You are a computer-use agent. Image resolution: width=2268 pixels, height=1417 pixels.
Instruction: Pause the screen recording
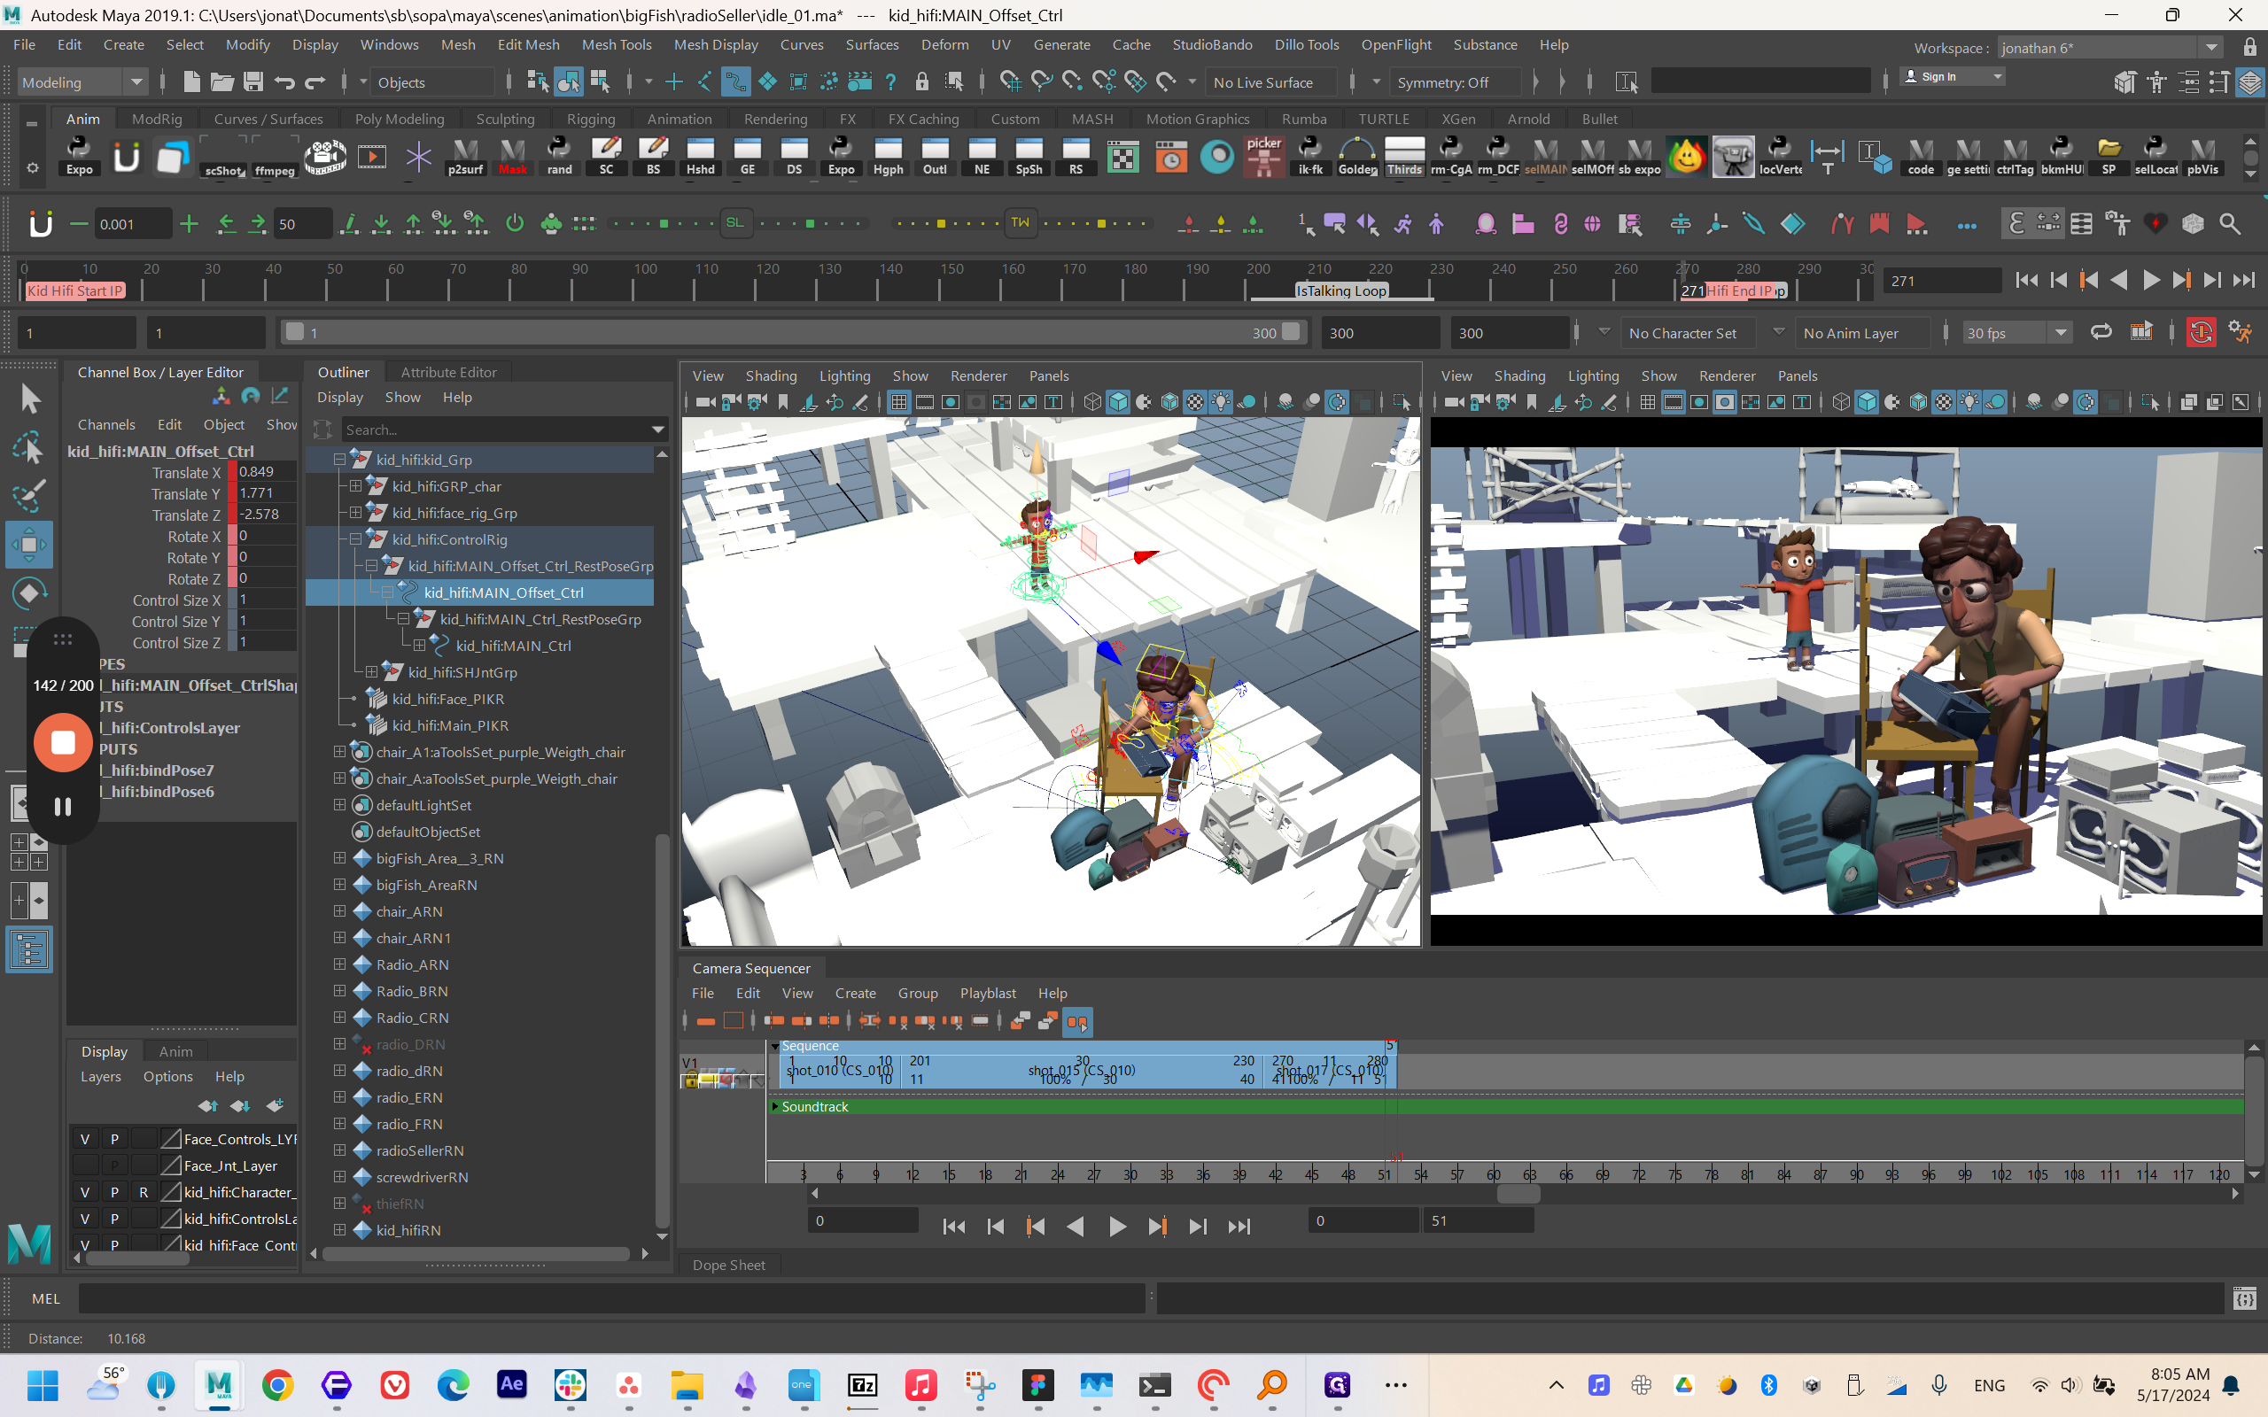point(63,807)
